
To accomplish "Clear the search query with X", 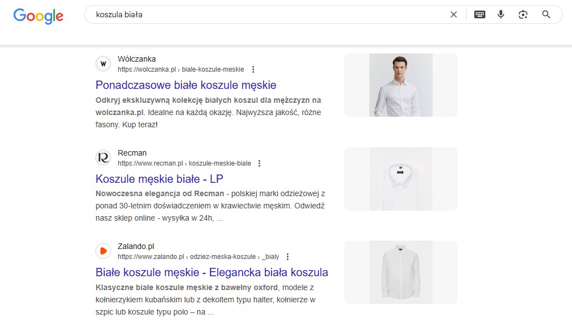I will (454, 14).
